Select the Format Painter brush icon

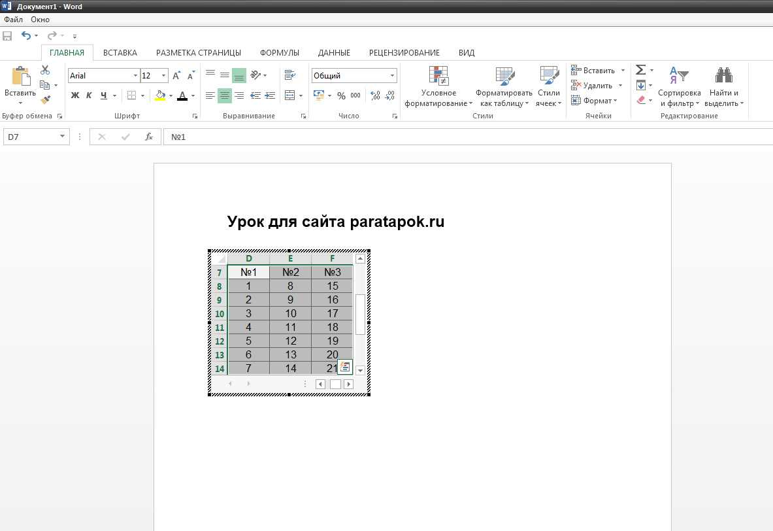pos(45,100)
